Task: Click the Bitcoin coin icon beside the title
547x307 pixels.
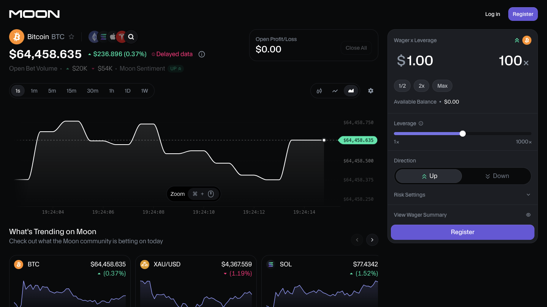Action: tap(17, 37)
